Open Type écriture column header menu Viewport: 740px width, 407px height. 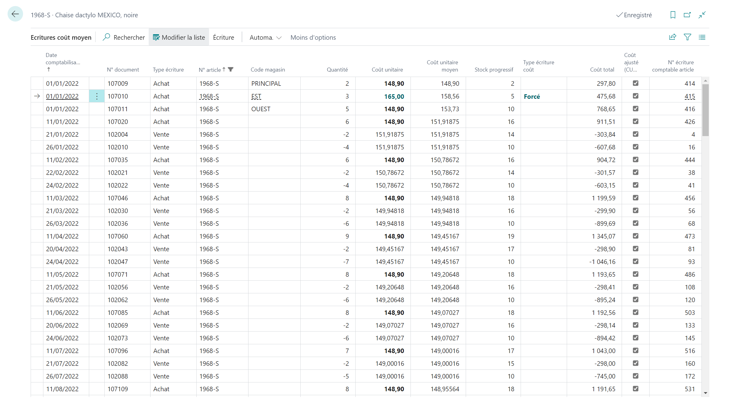coord(168,69)
